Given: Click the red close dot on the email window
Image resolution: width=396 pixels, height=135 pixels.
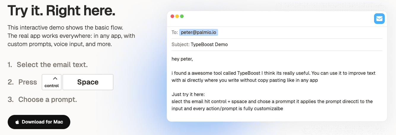Looking at the screenshot, I should point(172,17).
